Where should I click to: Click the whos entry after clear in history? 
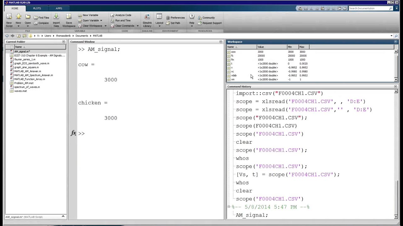pyautogui.click(x=242, y=158)
